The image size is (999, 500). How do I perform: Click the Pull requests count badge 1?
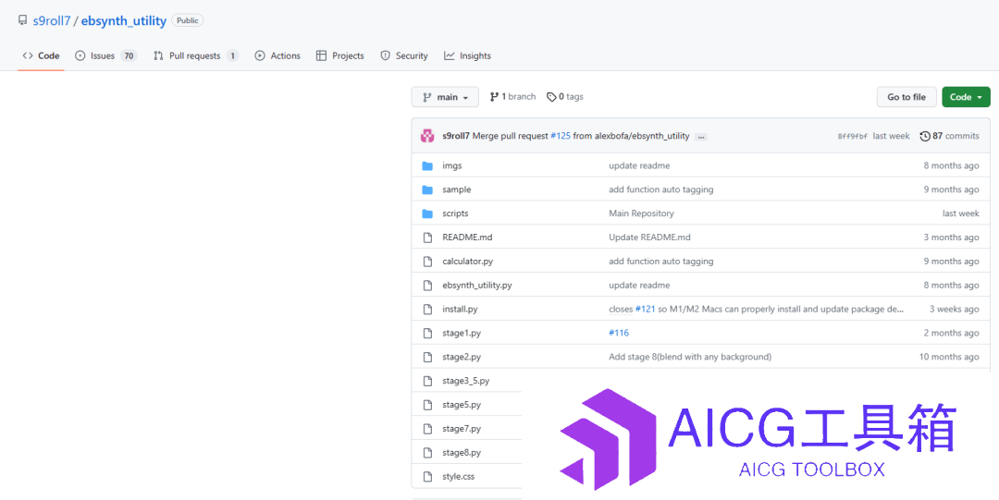point(232,56)
